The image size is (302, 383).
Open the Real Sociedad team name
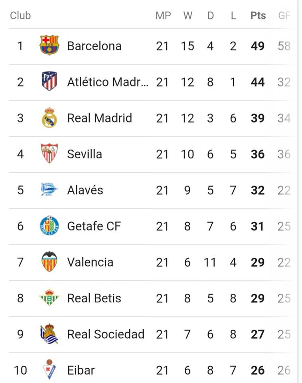[106, 334]
